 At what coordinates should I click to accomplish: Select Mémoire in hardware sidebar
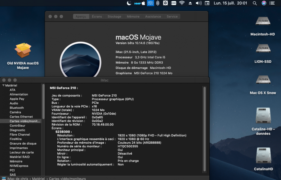[16, 161]
